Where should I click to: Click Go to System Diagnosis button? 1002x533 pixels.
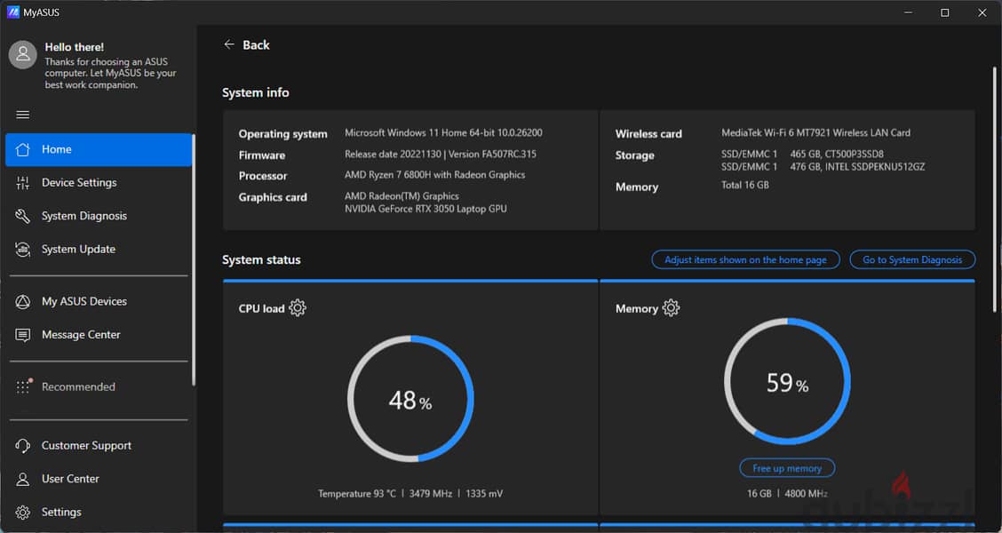(x=912, y=259)
